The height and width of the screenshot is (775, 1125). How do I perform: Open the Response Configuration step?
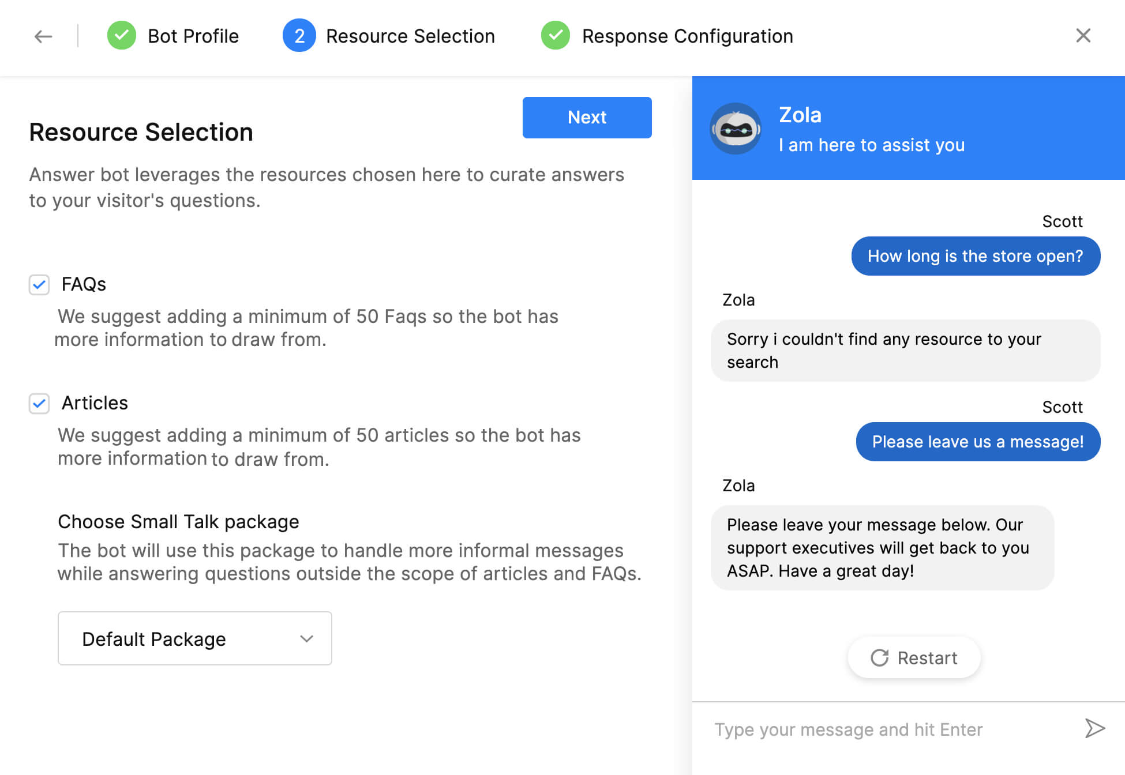(x=687, y=36)
